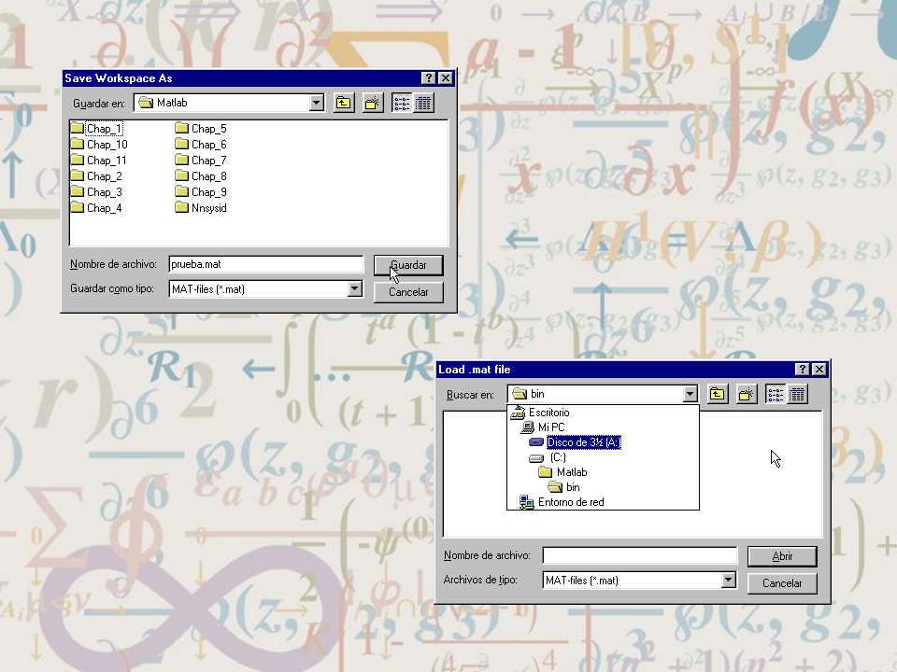This screenshot has width=897, height=672.
Task: Open 'Guardar como tipo' file type dropdown
Action: click(x=355, y=289)
